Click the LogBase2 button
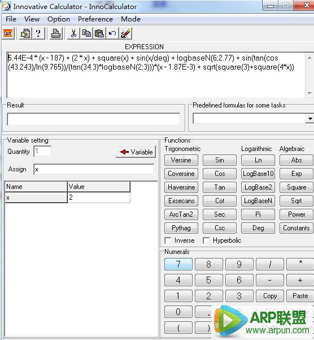Screen dimensions: 314x340 click(x=258, y=187)
